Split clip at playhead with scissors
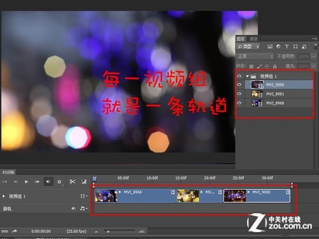 point(73,182)
